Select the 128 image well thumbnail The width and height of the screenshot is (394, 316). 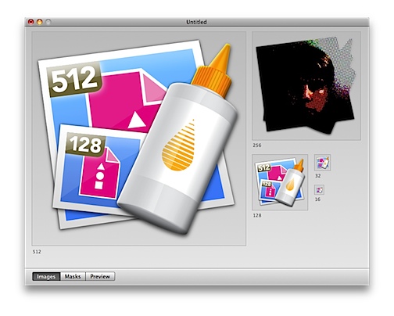(280, 182)
